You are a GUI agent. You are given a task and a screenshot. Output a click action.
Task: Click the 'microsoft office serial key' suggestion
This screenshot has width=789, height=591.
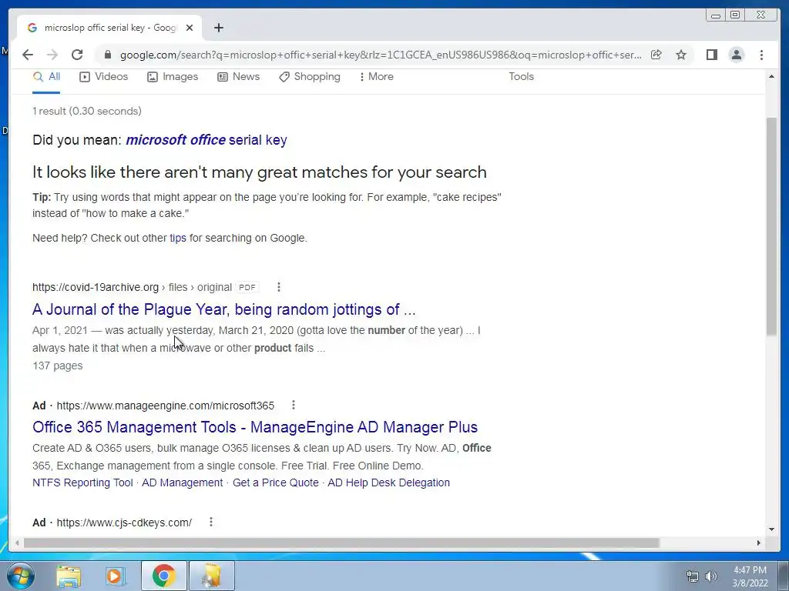[x=206, y=140]
